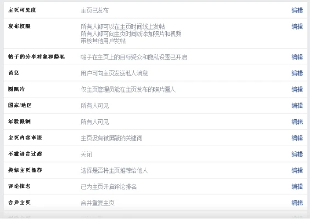Select the 圈照片 setting label
This screenshot has width=310, height=219.
[16, 89]
